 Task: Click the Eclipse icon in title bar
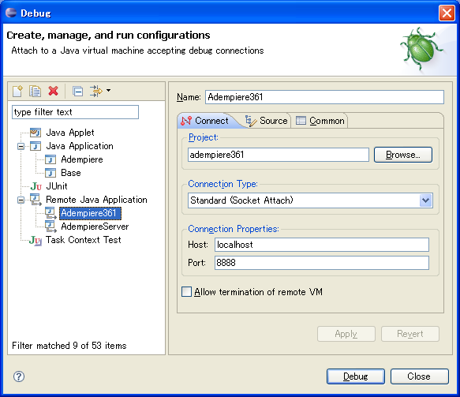point(11,13)
